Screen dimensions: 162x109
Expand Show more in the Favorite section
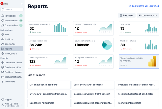(10, 82)
